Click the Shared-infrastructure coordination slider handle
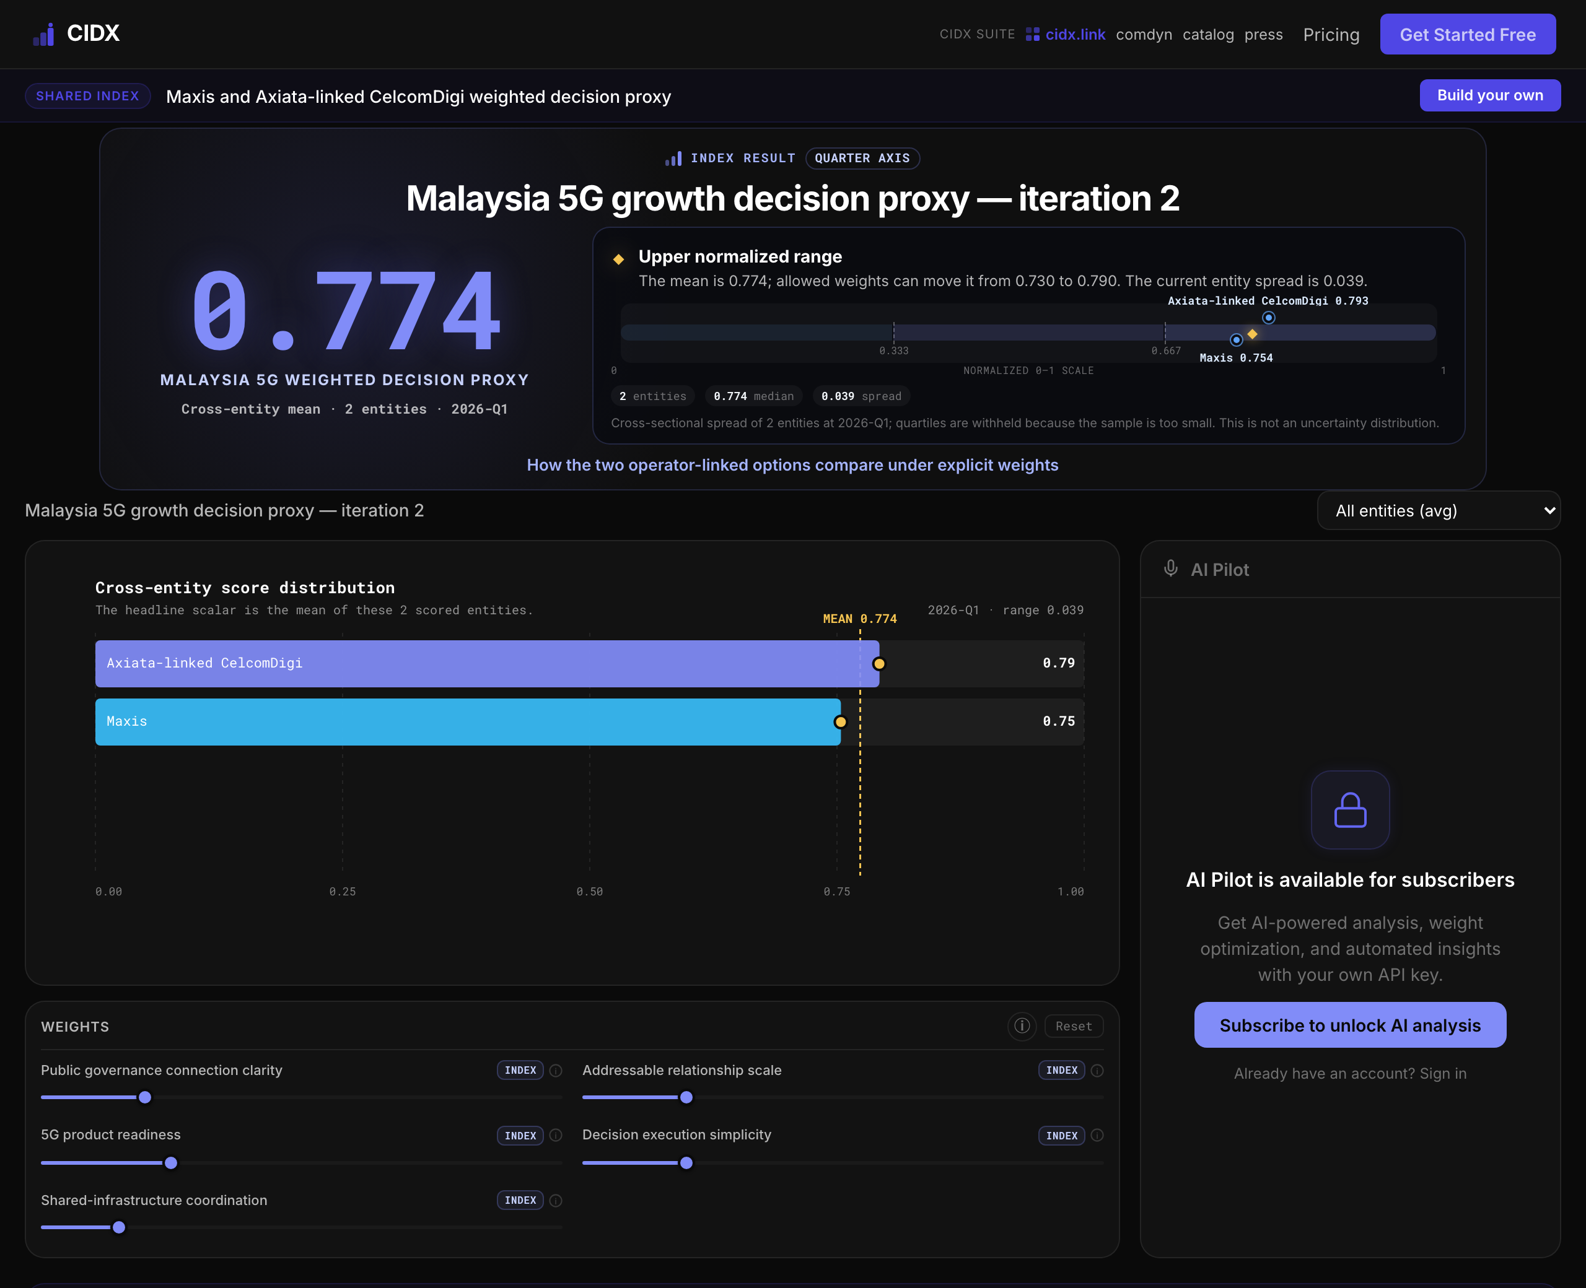1586x1288 pixels. tap(119, 1227)
